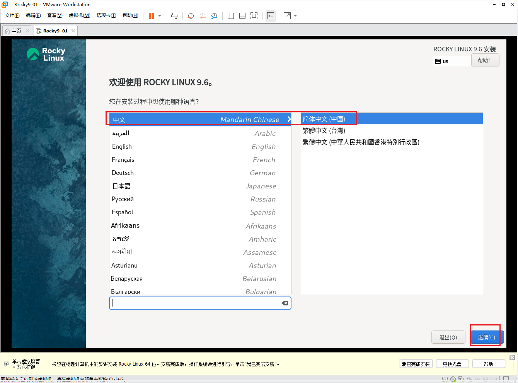Open the 查看(V) menu

point(55,15)
